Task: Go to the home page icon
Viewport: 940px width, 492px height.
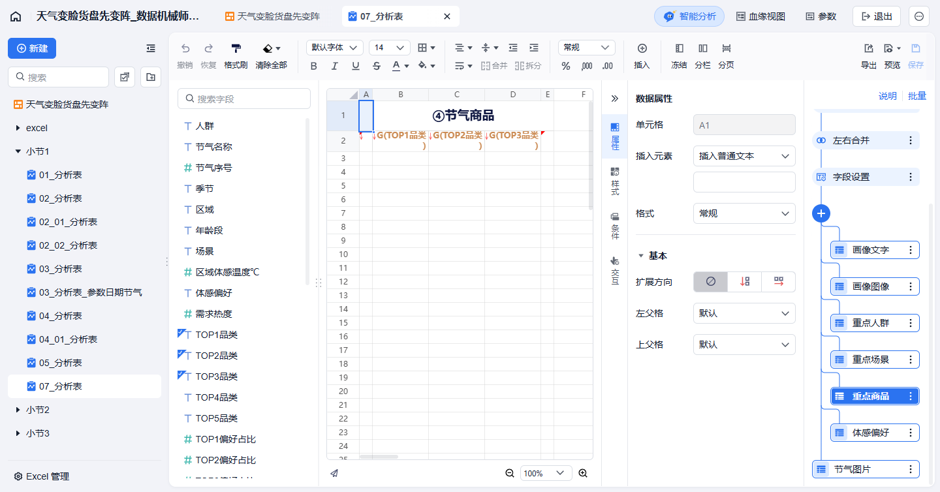Action: tap(16, 16)
